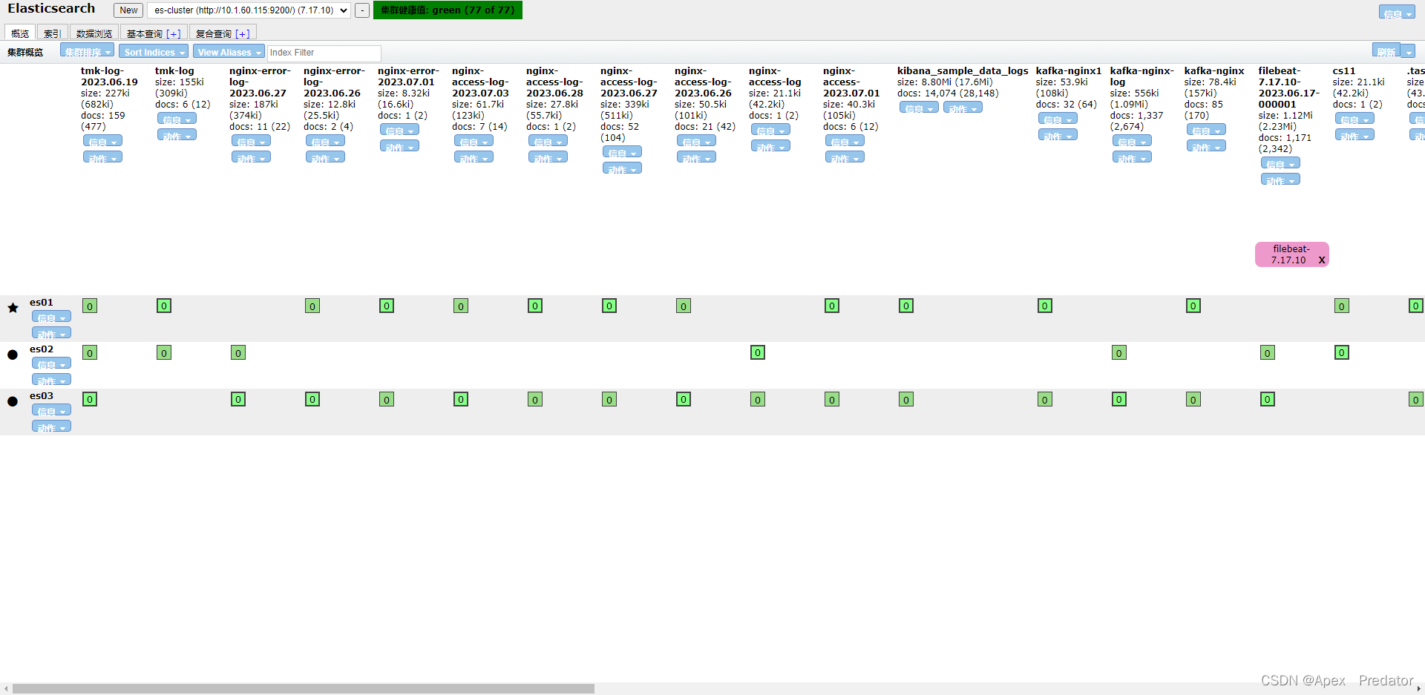Select shard 0 of kafka-nginx1 on es01

click(1045, 306)
